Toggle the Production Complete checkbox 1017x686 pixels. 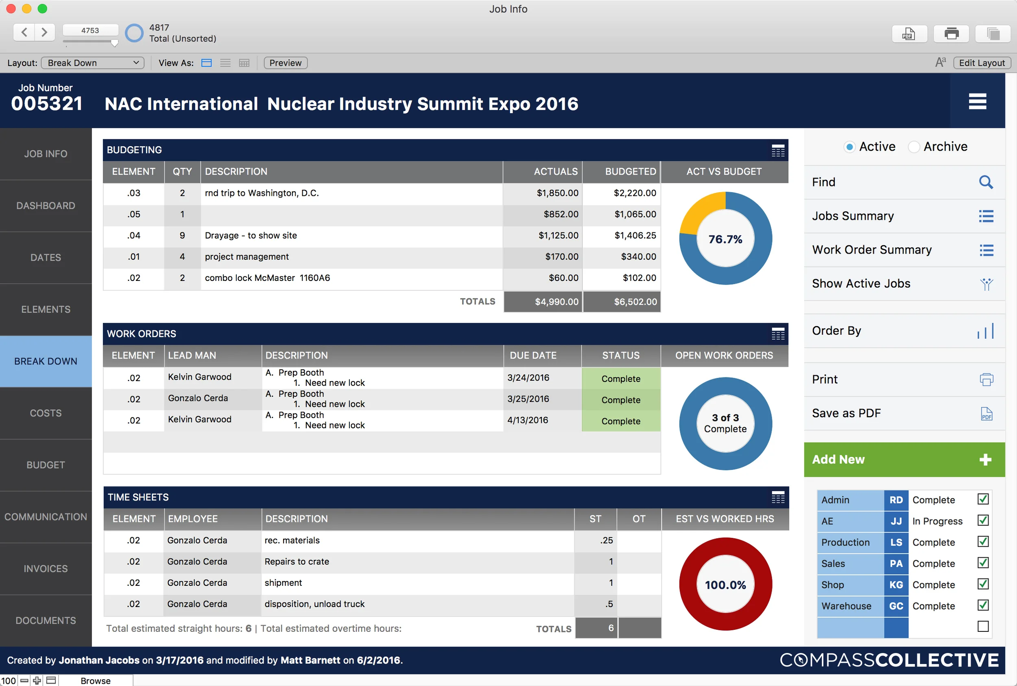(x=983, y=541)
